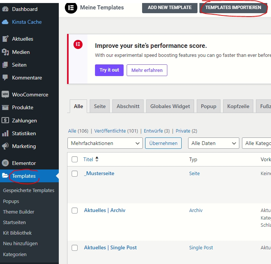Open the Aktuelles | Single Post template

tap(110, 247)
